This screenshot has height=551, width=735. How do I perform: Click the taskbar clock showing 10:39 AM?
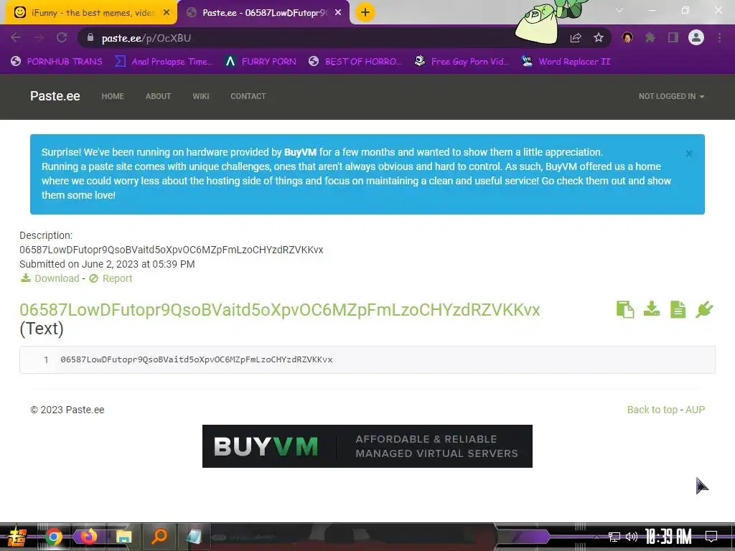pos(668,537)
